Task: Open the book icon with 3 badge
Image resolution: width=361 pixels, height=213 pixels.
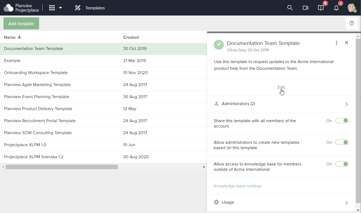Action: tap(321, 8)
